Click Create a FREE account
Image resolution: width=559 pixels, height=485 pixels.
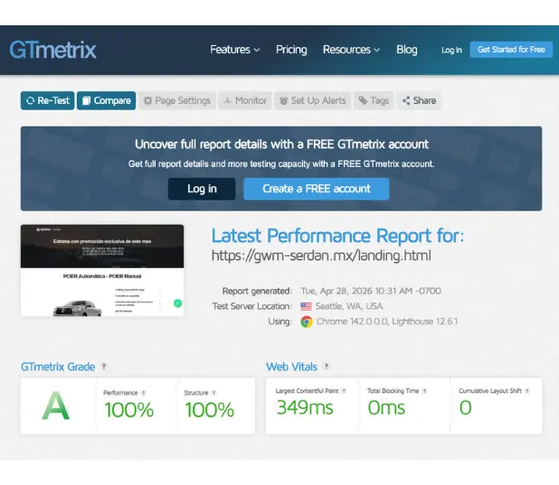317,189
